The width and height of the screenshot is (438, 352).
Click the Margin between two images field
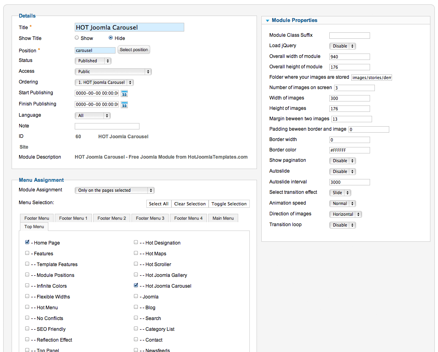(x=352, y=119)
